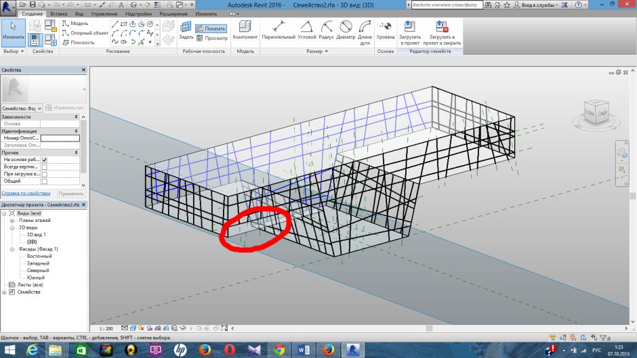The image size is (637, 358).
Task: Click the Уровень datum tool
Action: [385, 30]
